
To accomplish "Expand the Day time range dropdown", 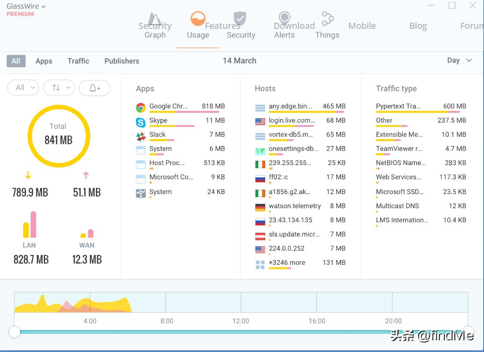I will (x=459, y=60).
